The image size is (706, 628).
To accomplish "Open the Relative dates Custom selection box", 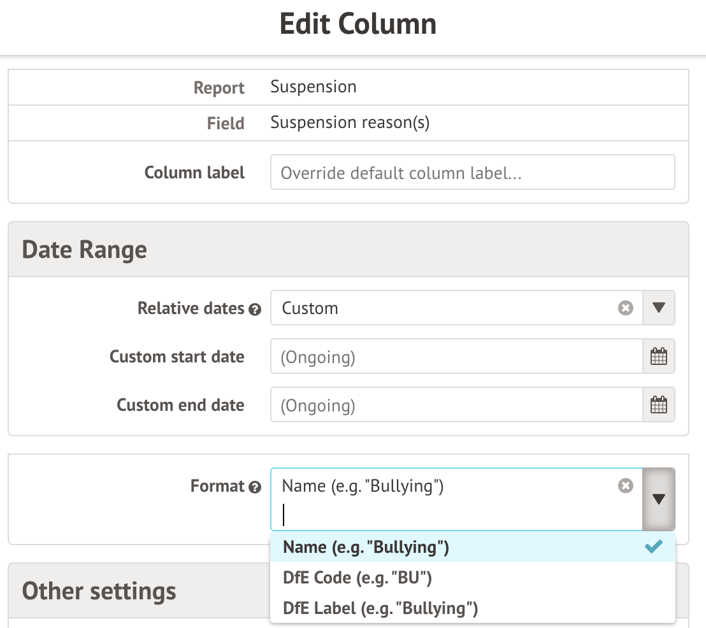I will [446, 308].
